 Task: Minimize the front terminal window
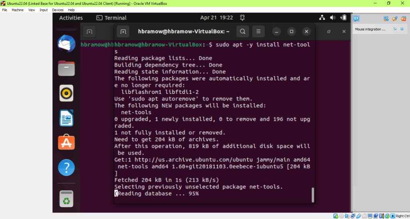[276, 32]
